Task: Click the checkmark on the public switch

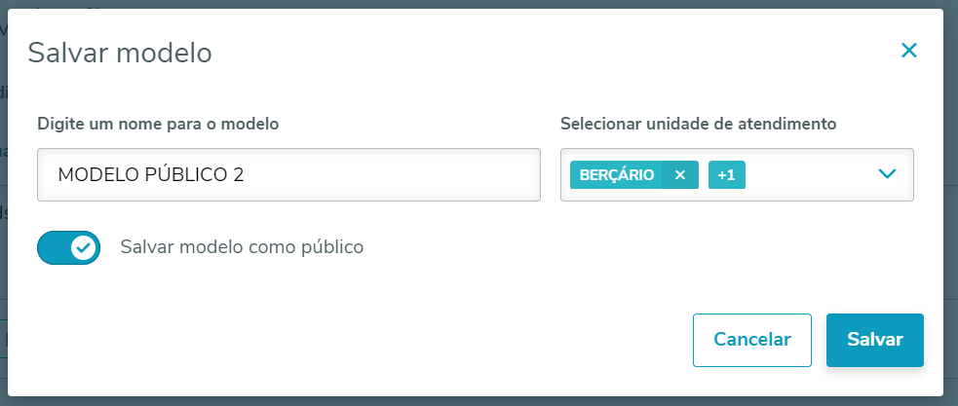Action: tap(84, 247)
